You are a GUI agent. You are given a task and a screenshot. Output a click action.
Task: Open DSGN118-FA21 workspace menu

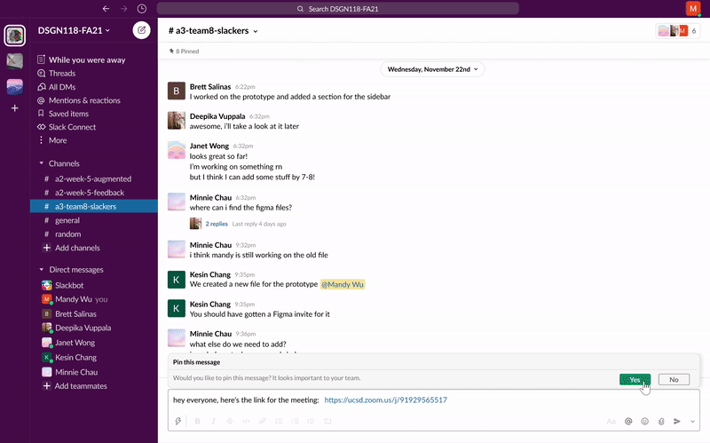[74, 30]
